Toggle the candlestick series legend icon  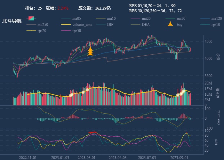click(31, 19)
